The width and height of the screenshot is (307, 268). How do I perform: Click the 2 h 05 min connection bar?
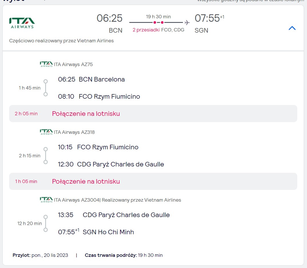point(153,114)
